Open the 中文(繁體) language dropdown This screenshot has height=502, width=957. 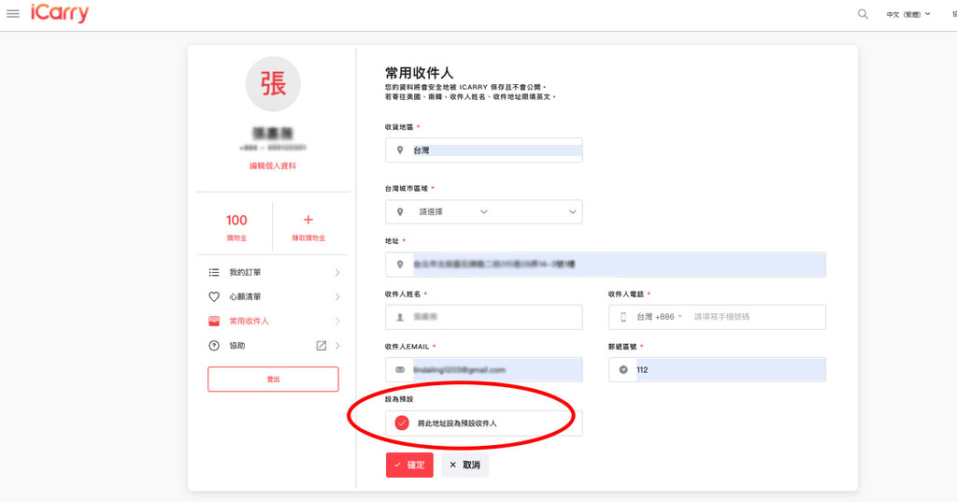click(908, 14)
